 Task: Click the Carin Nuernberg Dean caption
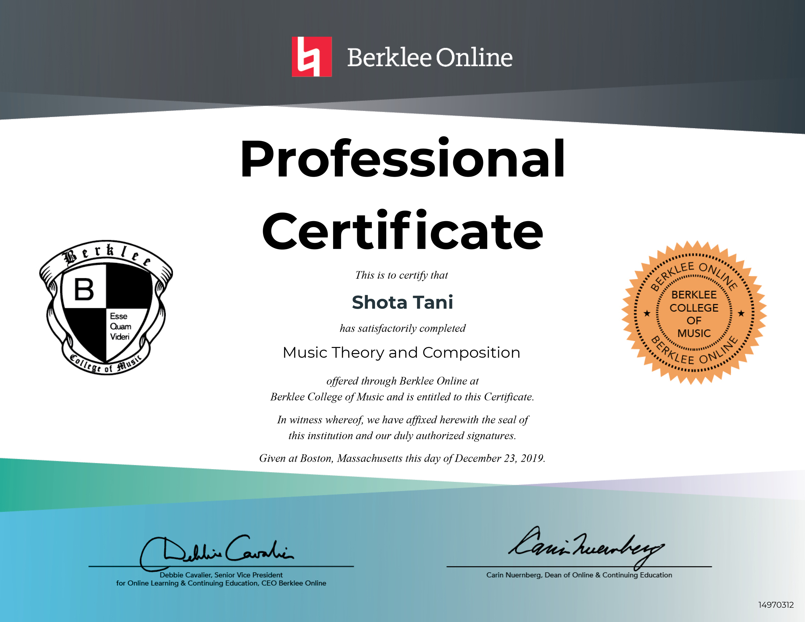(x=579, y=575)
